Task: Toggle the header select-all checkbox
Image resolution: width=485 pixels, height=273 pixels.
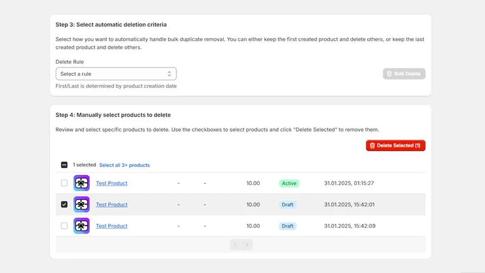Action: tap(64, 165)
